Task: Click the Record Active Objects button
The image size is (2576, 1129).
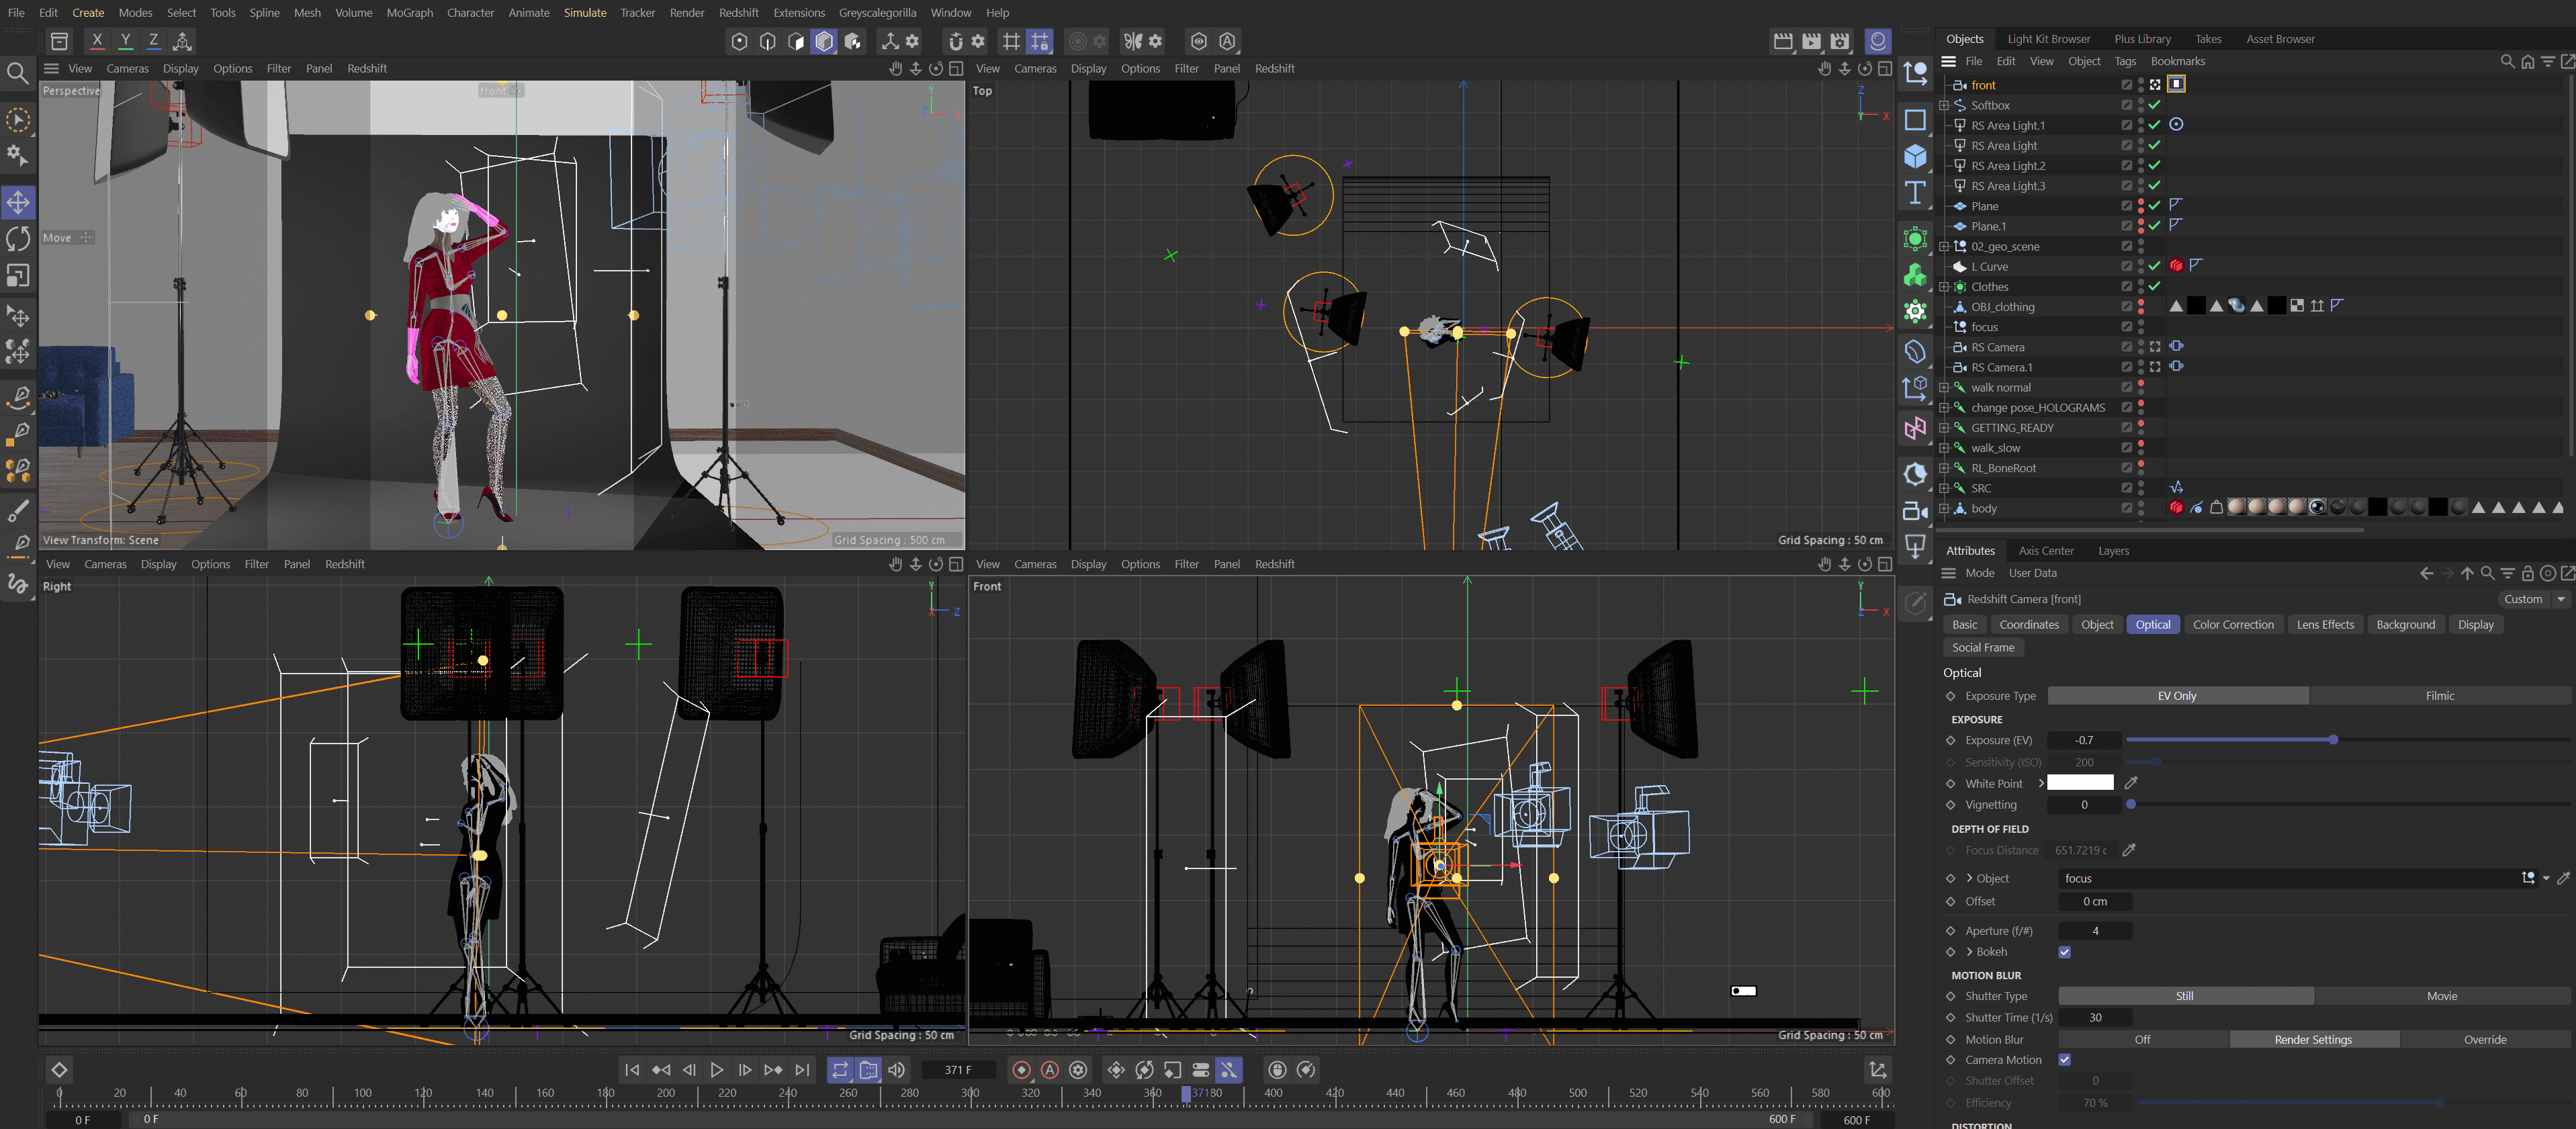Action: 1021,1070
